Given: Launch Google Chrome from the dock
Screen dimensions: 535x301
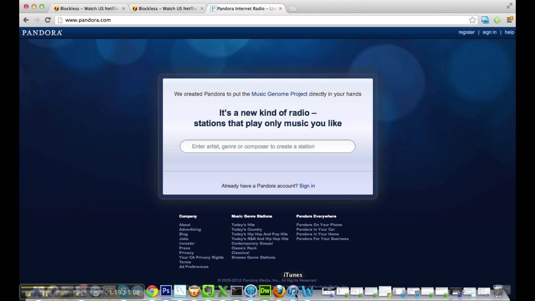Looking at the screenshot, I should [152, 291].
